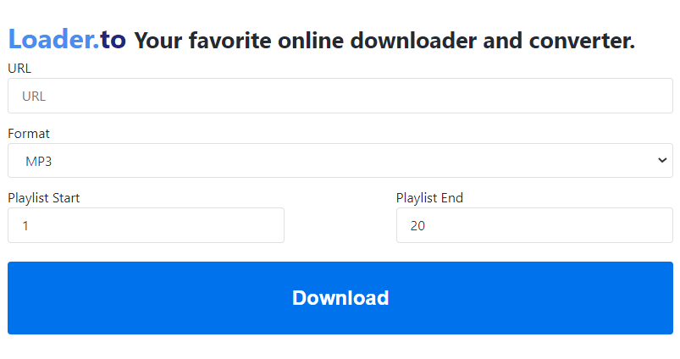Select the MP3 text in Format combo box
The height and width of the screenshot is (359, 680).
click(x=38, y=161)
